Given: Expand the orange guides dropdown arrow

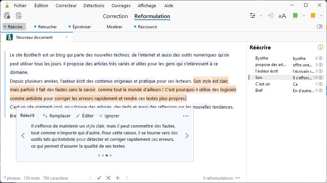Looking at the screenshot, I should [321, 16].
